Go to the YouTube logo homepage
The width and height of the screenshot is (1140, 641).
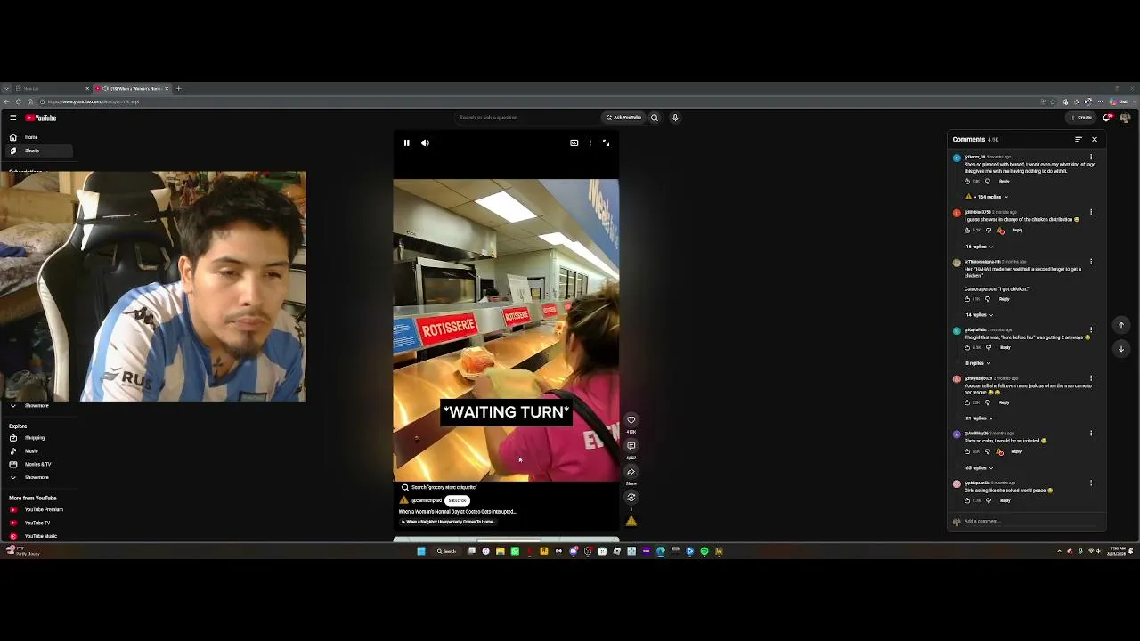coord(41,118)
